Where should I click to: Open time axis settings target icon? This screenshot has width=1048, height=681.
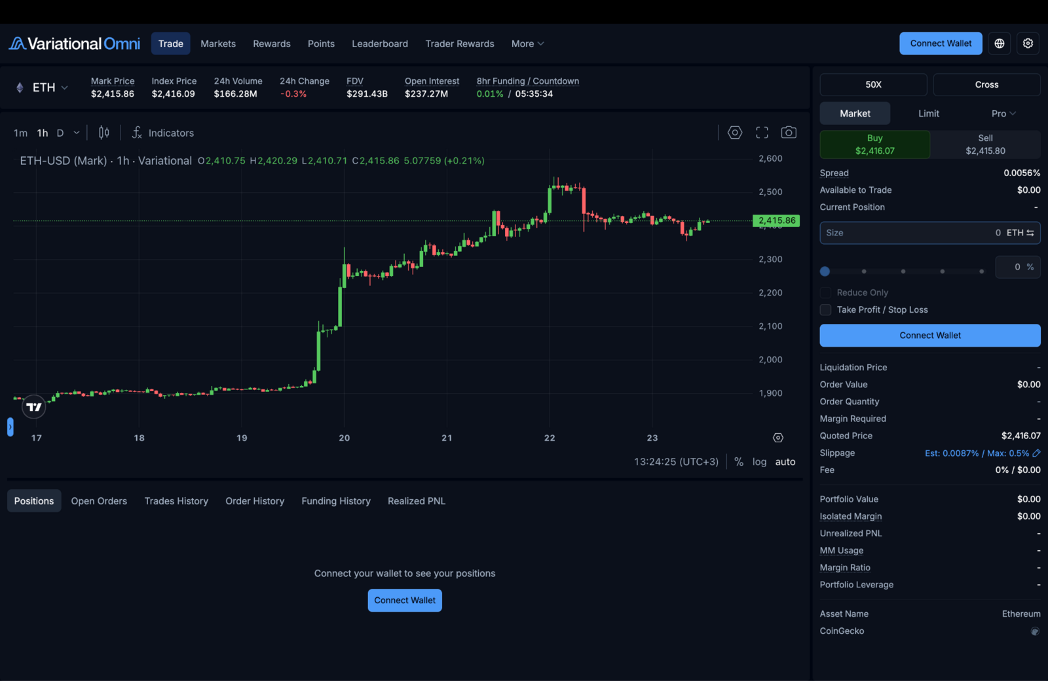pyautogui.click(x=778, y=438)
